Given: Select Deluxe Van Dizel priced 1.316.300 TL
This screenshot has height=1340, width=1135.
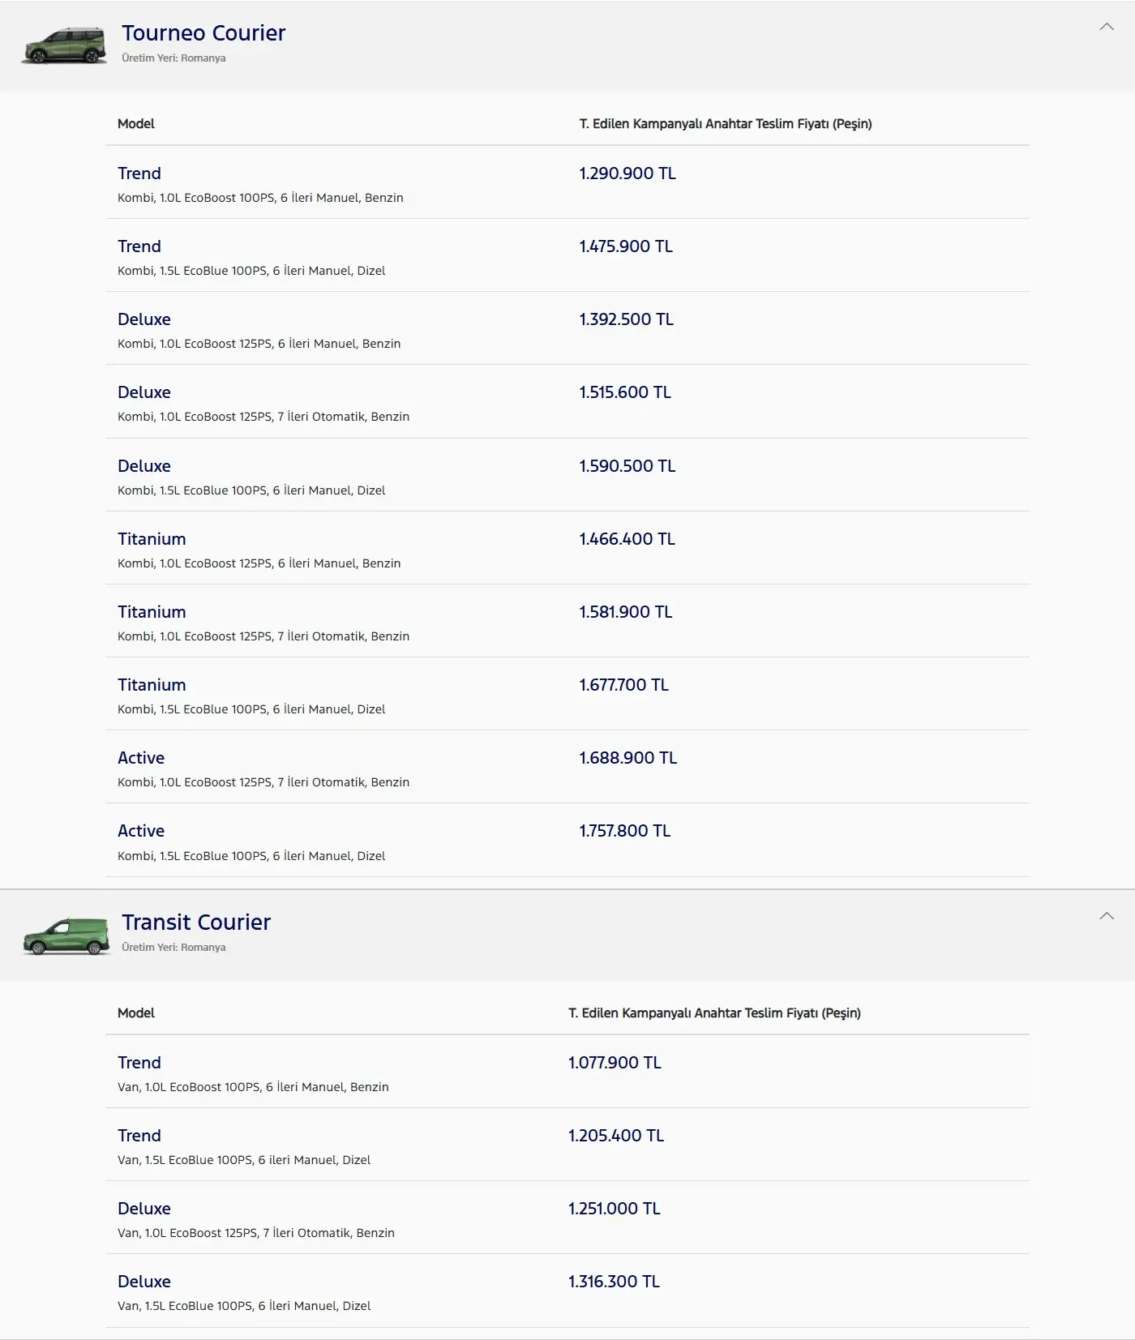Looking at the screenshot, I should [567, 1291].
